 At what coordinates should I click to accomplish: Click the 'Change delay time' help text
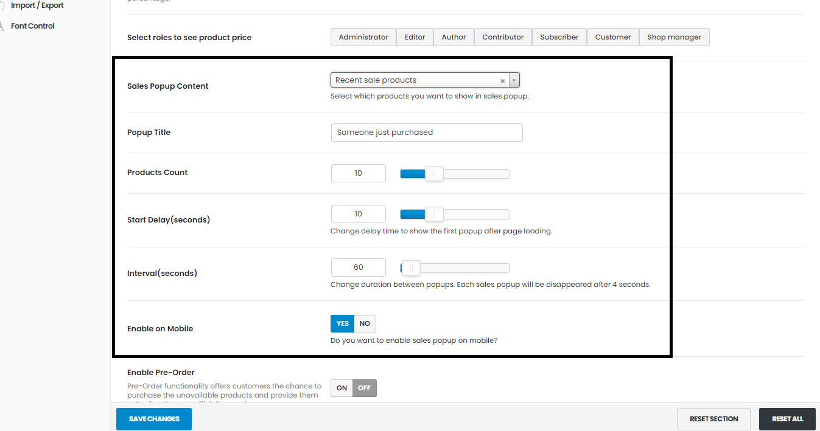point(441,231)
